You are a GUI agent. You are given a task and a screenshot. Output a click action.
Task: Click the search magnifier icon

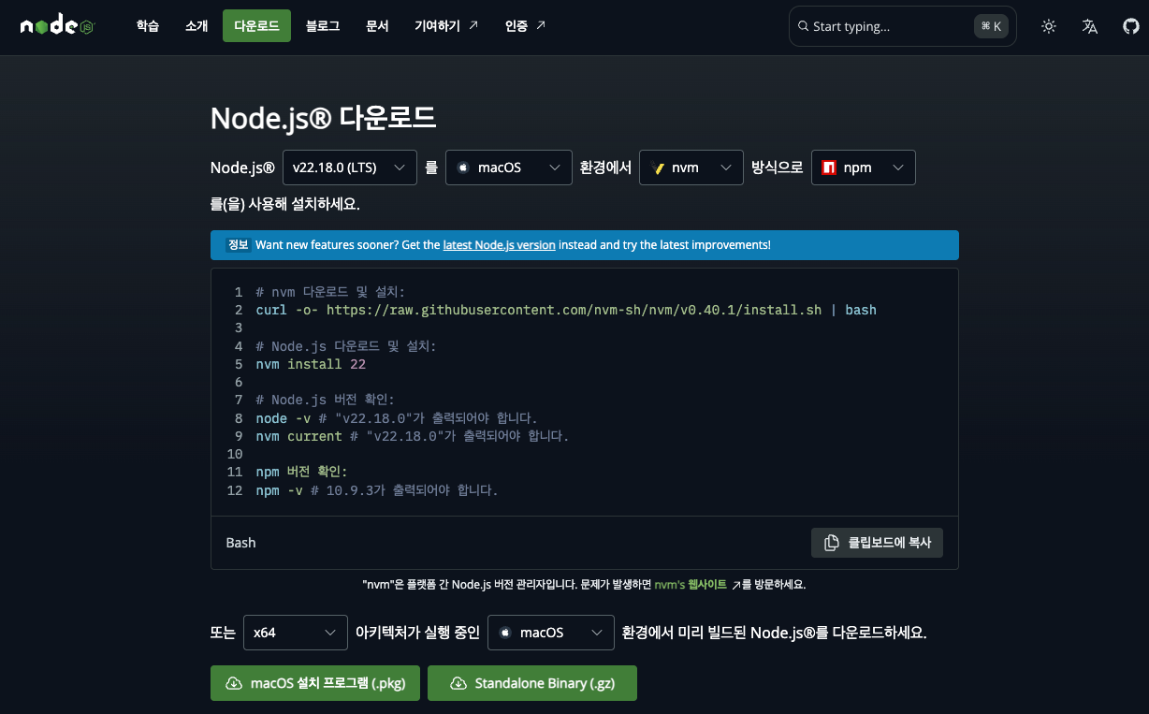(803, 27)
